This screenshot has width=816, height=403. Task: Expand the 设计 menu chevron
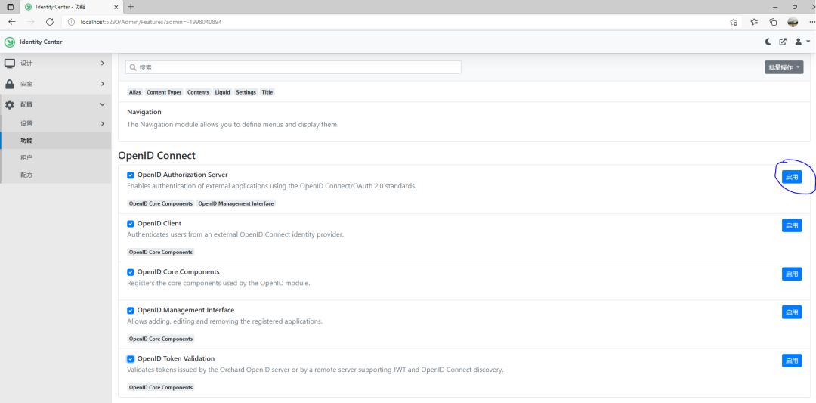(x=103, y=63)
